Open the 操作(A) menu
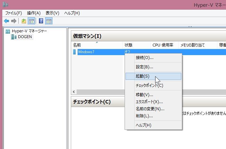 pyautogui.click(x=34, y=13)
